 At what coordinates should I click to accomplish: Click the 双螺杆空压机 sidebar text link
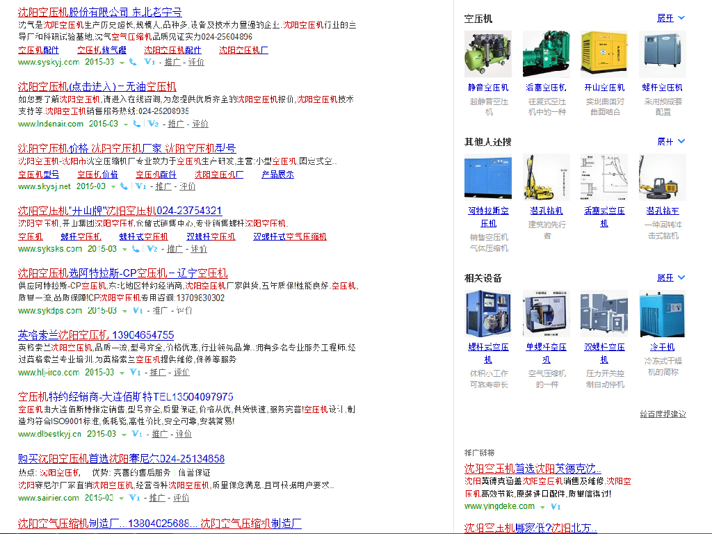604,353
